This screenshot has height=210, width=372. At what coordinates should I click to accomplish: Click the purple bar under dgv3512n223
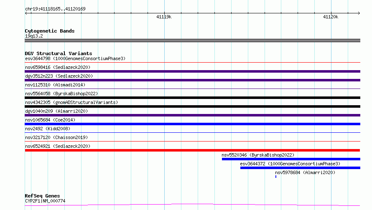[192, 80]
